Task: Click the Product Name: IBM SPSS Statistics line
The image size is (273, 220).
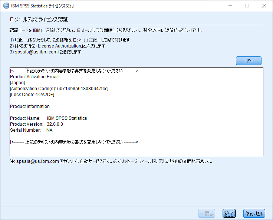Action: coord(48,118)
